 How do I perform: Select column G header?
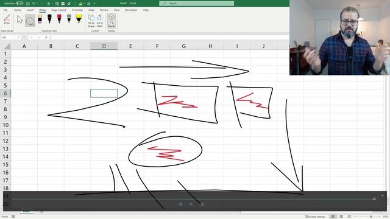(184, 46)
